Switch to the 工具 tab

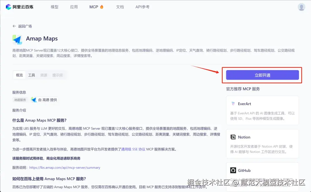31,75
